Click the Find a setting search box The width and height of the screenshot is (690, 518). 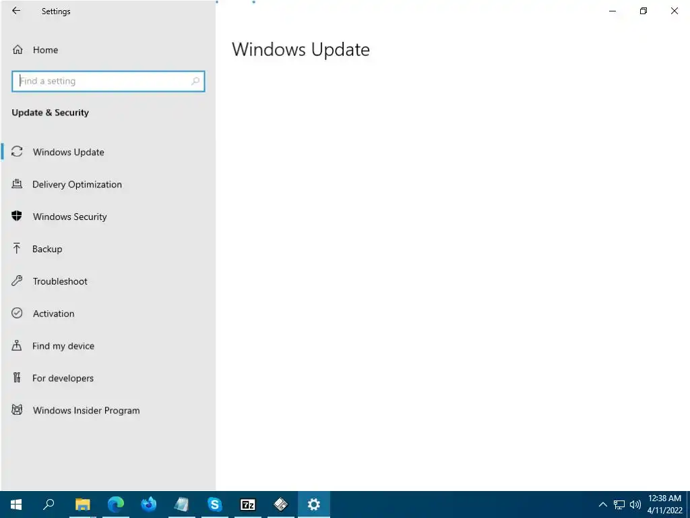108,81
